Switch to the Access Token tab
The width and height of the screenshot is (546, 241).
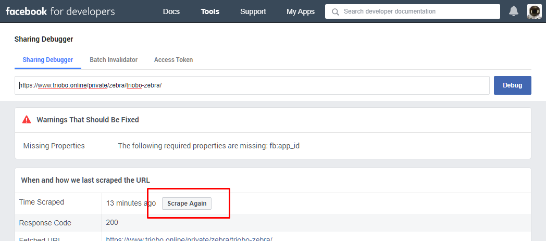point(173,60)
